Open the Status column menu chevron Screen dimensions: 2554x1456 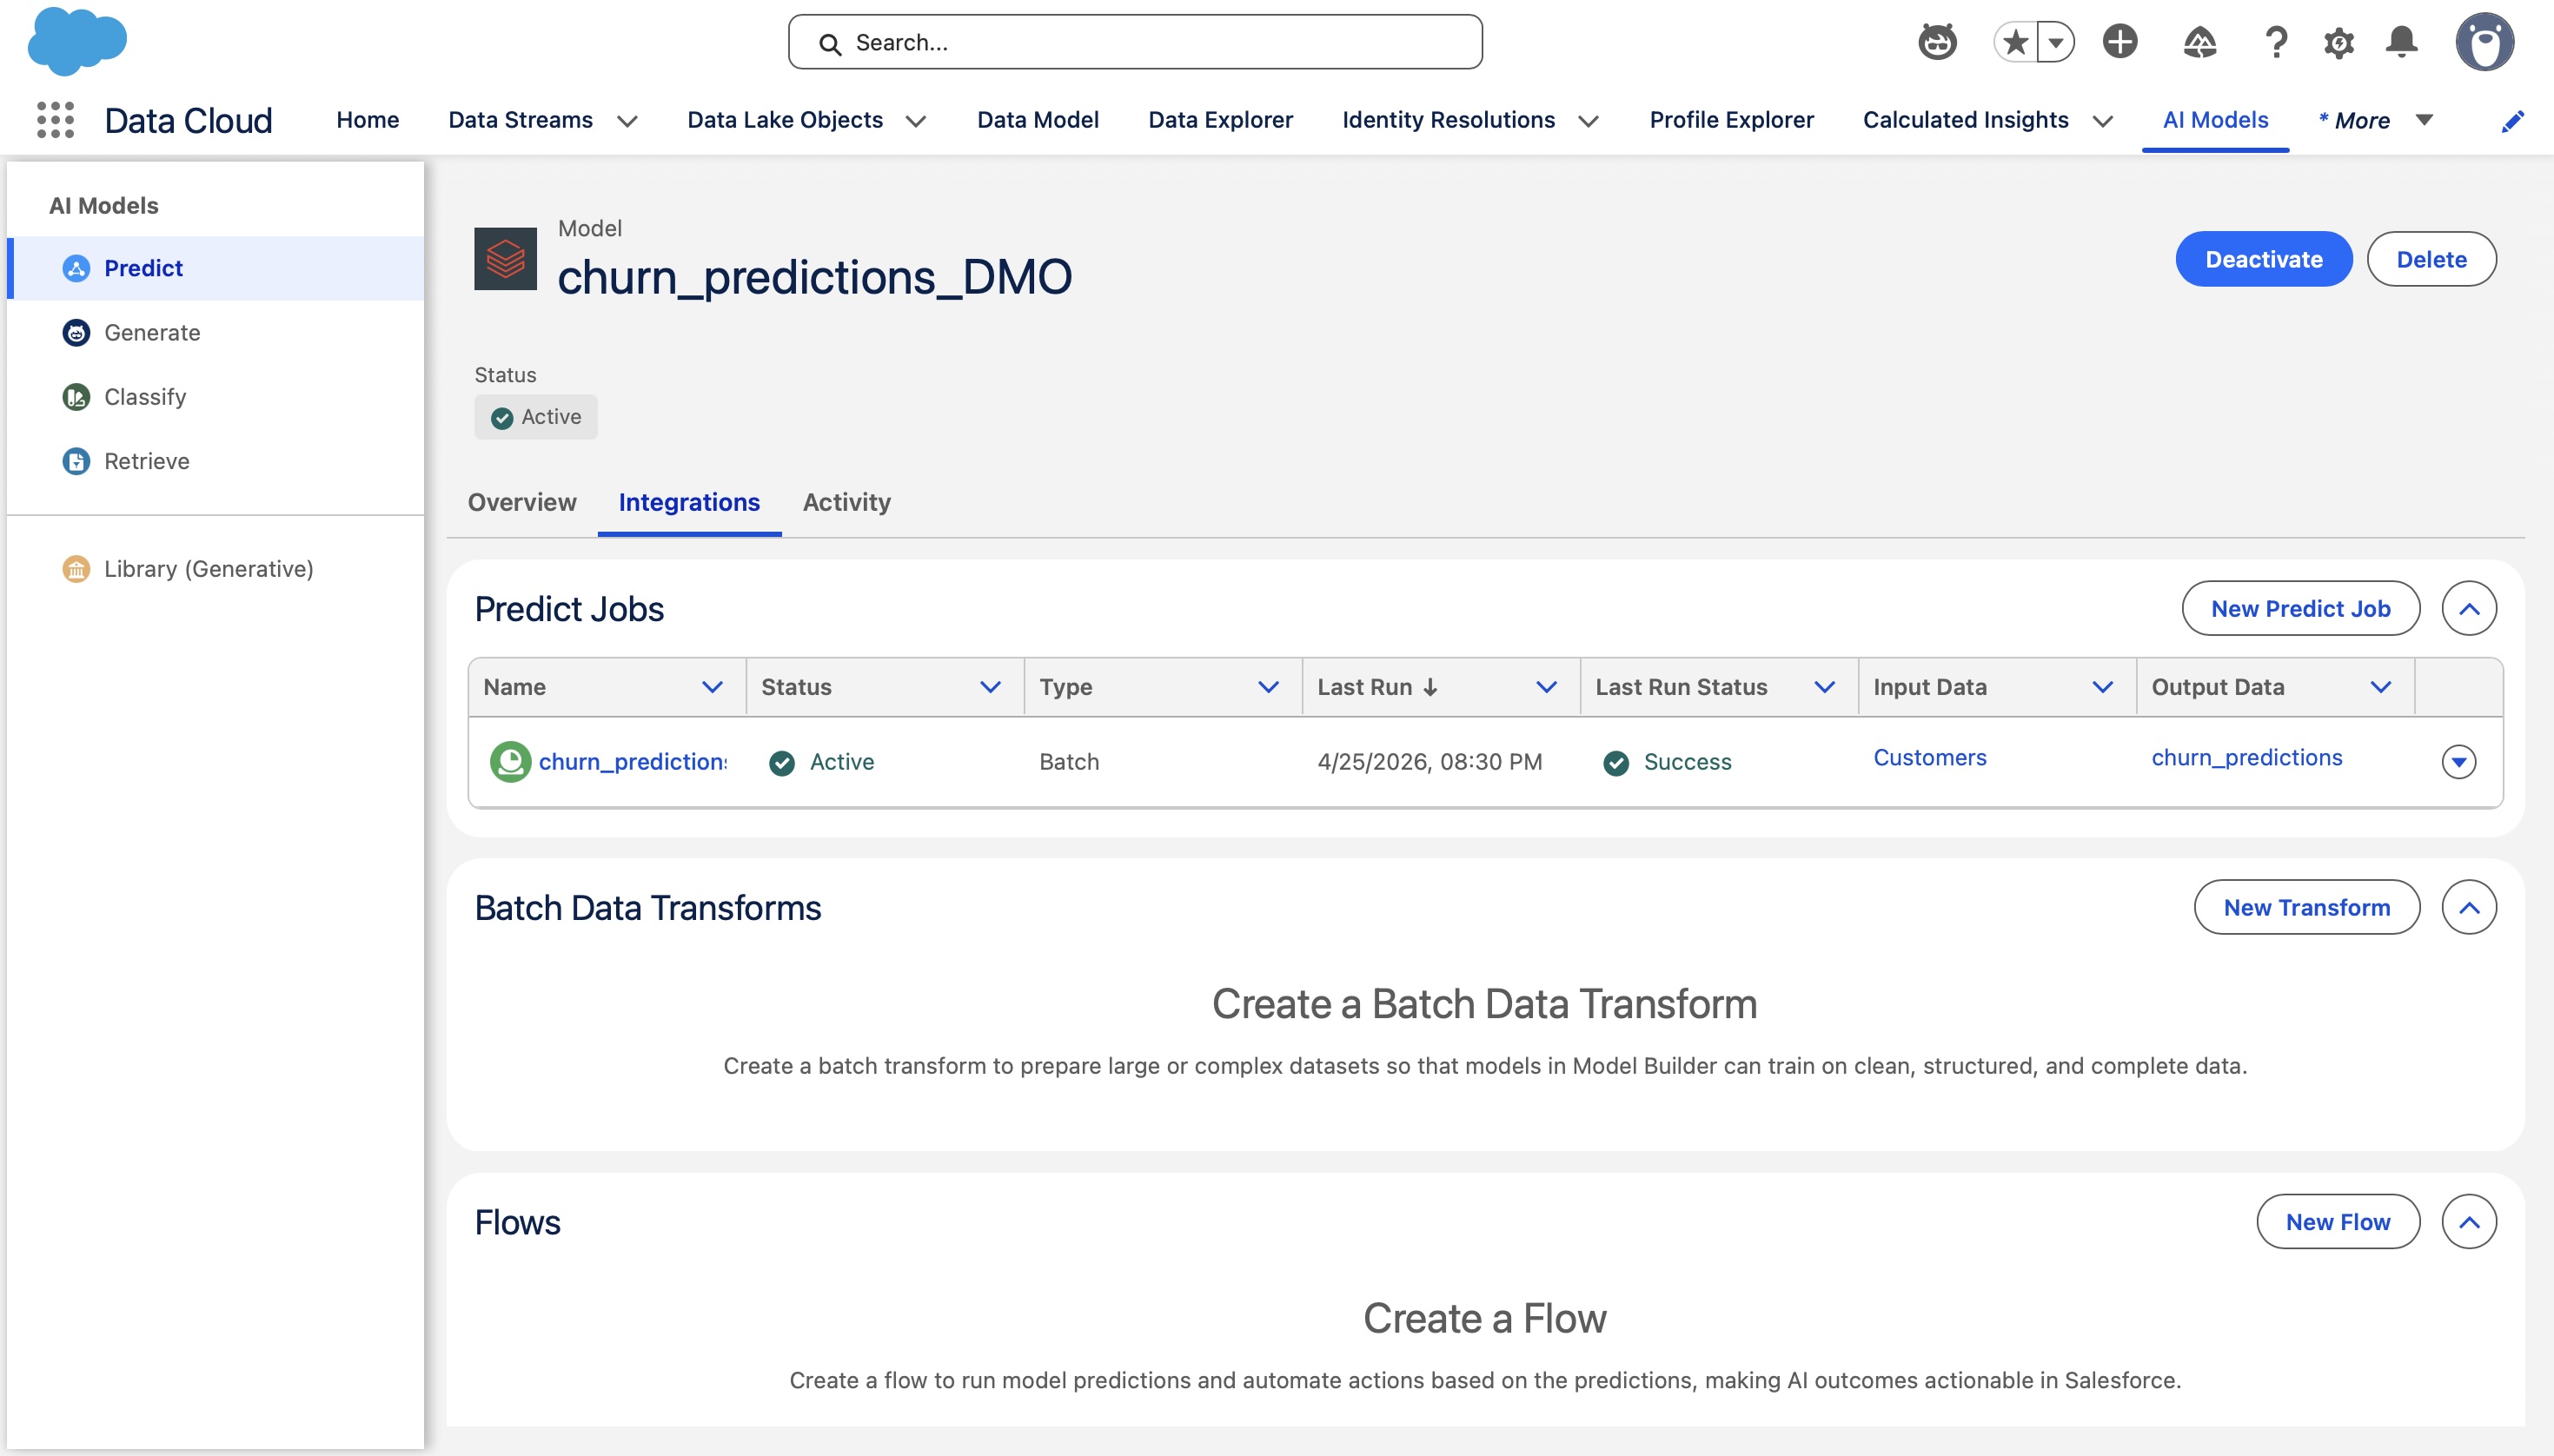(x=990, y=687)
